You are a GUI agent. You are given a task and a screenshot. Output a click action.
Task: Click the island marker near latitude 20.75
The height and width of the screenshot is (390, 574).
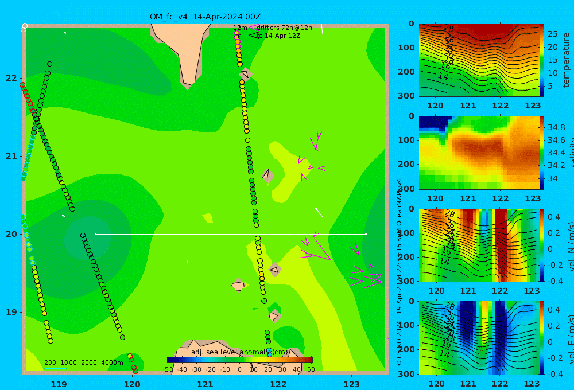[267, 175]
